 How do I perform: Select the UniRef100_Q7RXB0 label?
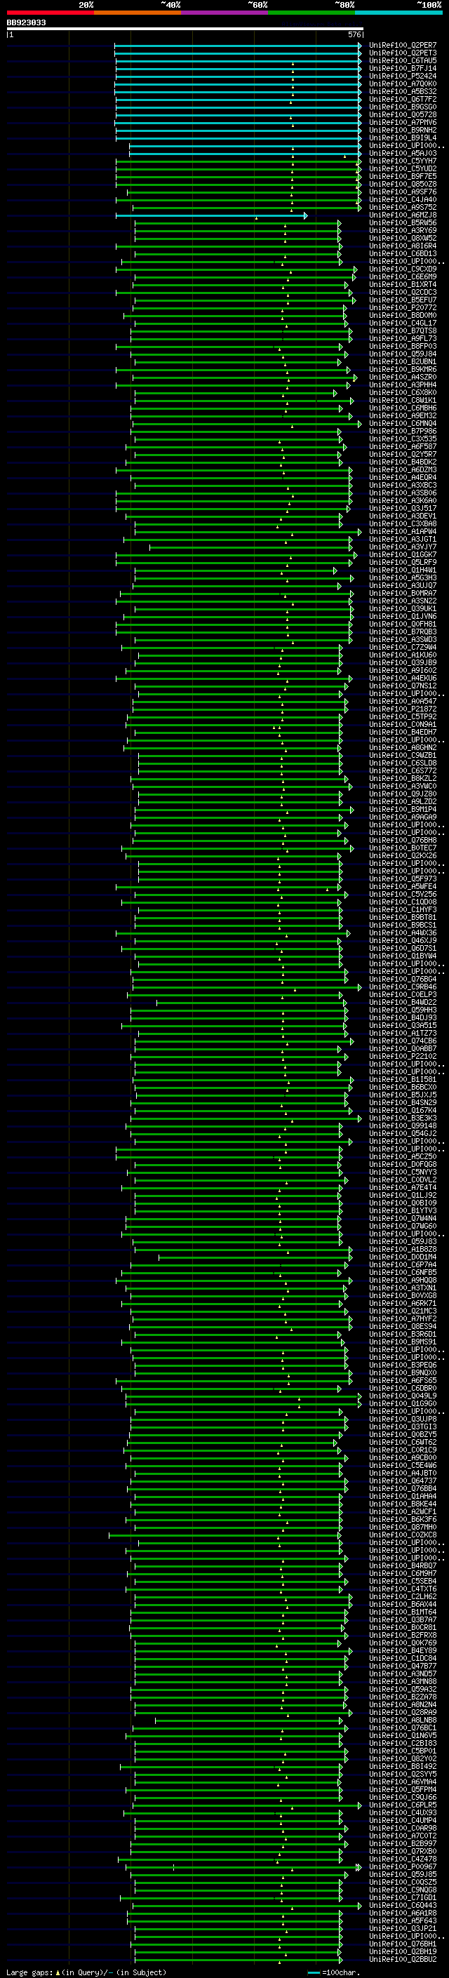click(x=402, y=1851)
